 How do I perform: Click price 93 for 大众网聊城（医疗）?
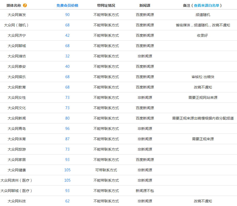pyautogui.click(x=67, y=190)
